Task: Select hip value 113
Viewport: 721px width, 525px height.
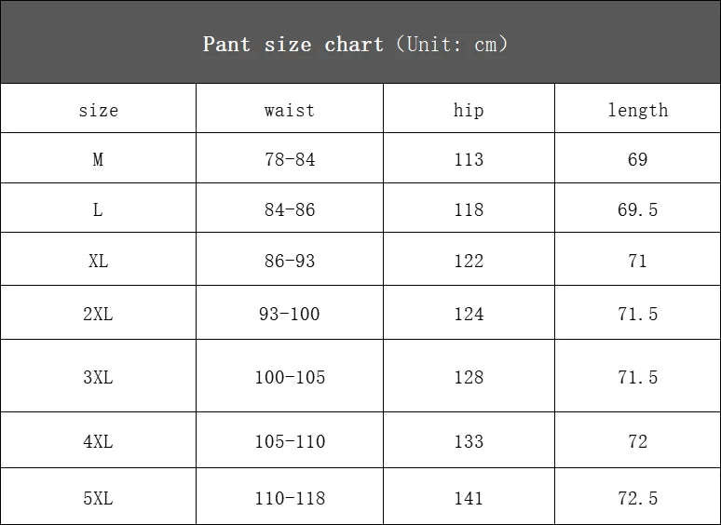Action: 469,159
